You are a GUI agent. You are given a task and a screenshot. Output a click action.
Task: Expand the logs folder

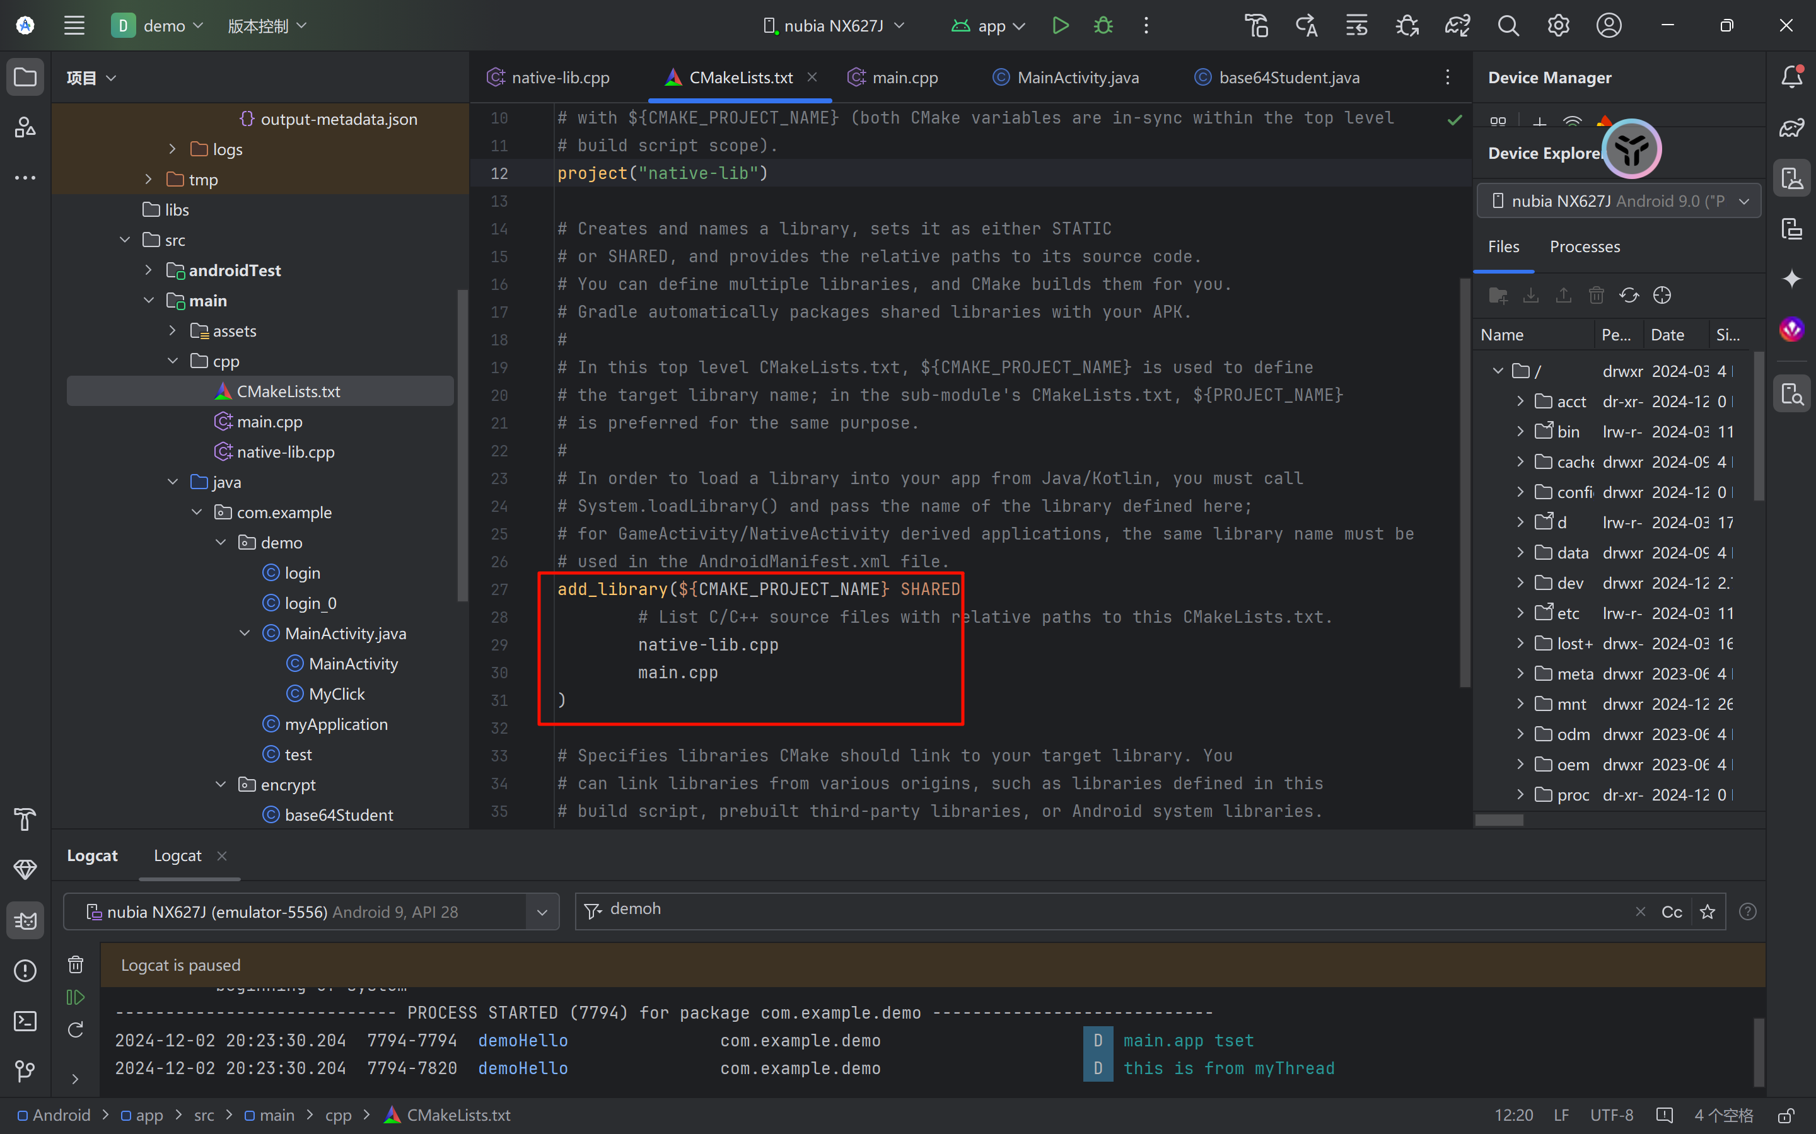[x=173, y=149]
